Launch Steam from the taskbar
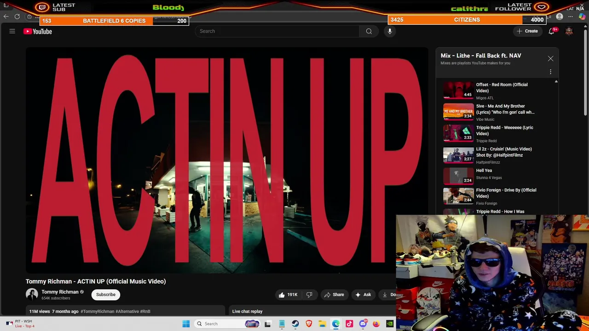The image size is (589, 331). (295, 324)
